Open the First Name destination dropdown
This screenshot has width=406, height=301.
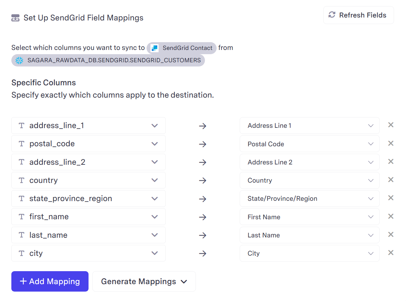point(310,217)
